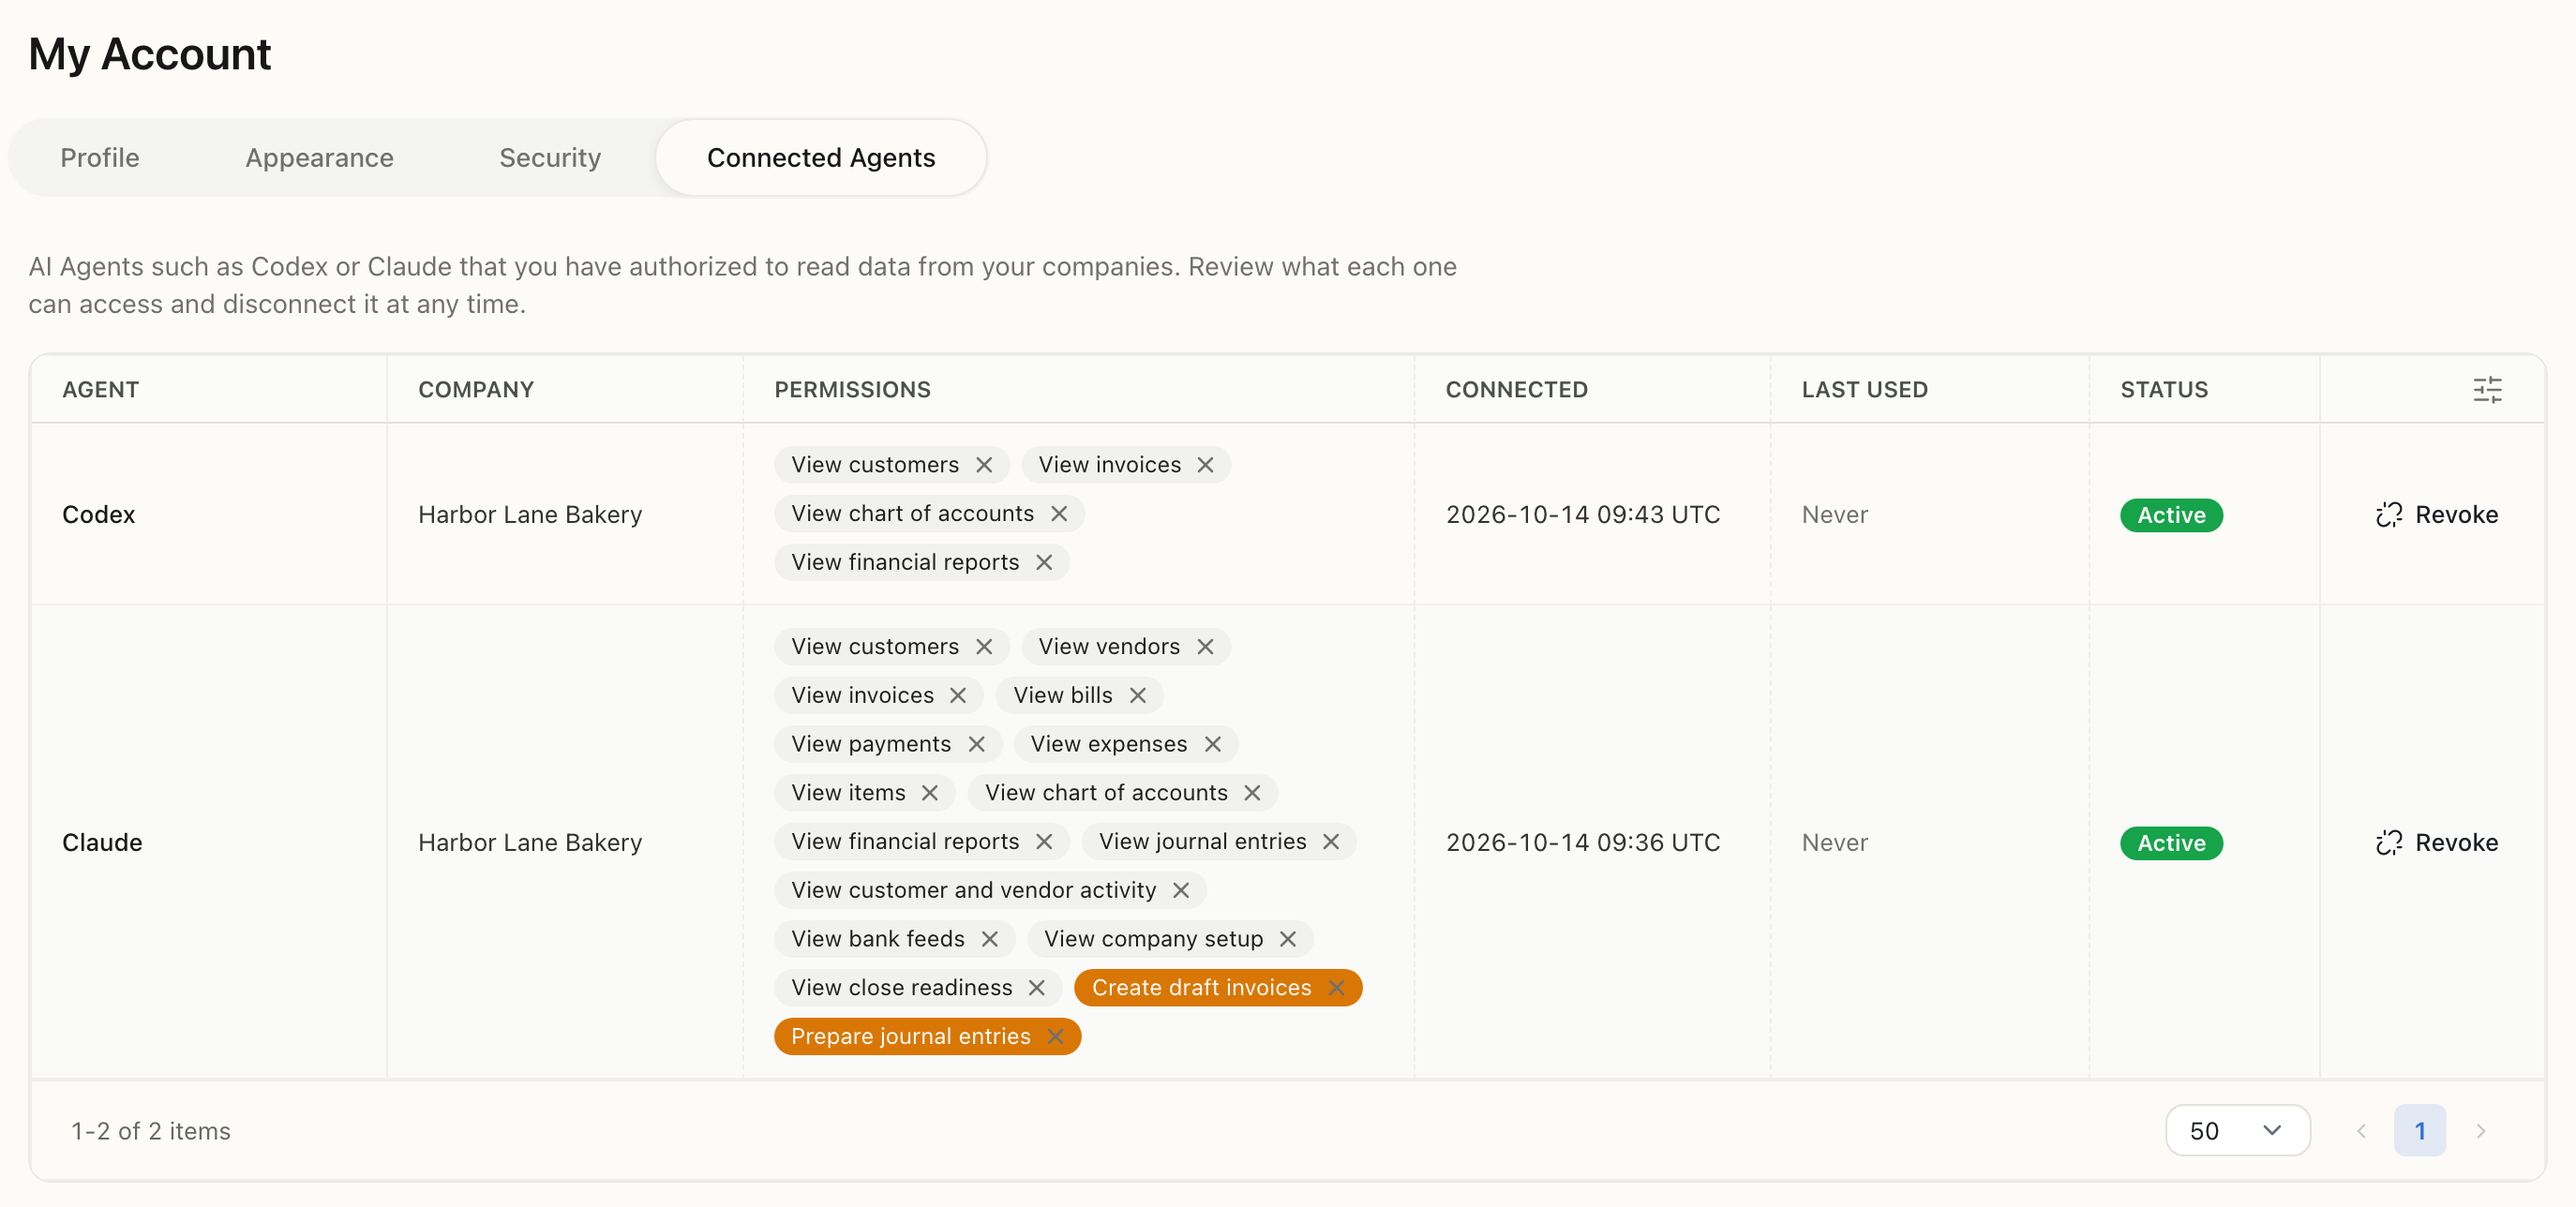Open the 50 per page dropdown
The image size is (2576, 1207).
click(2237, 1131)
